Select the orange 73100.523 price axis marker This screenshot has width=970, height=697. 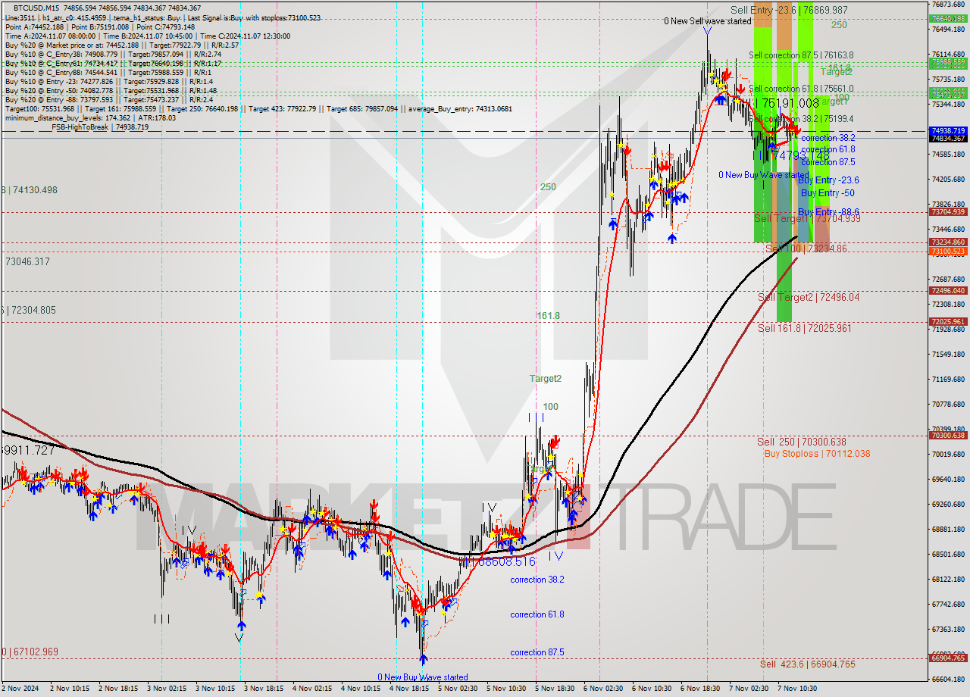(x=948, y=251)
